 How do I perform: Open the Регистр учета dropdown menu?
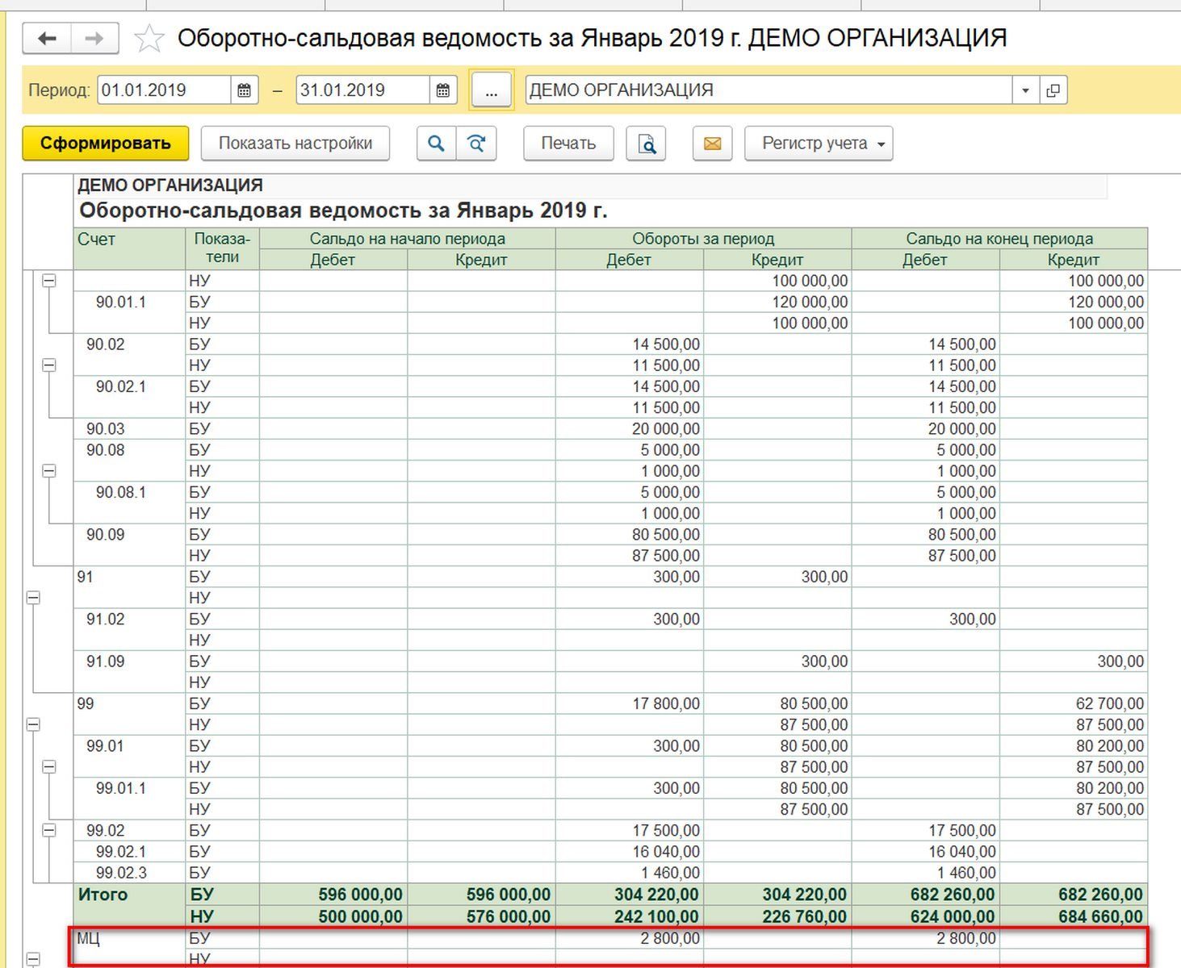click(819, 144)
